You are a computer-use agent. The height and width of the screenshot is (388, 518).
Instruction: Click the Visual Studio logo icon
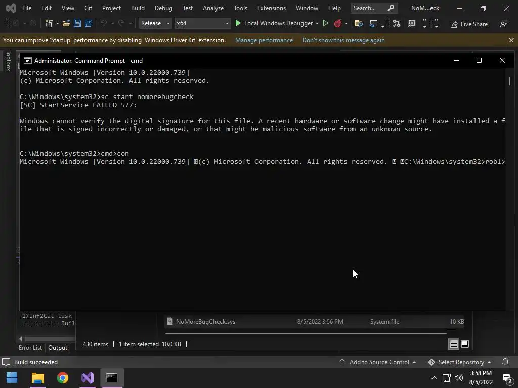pyautogui.click(x=11, y=8)
